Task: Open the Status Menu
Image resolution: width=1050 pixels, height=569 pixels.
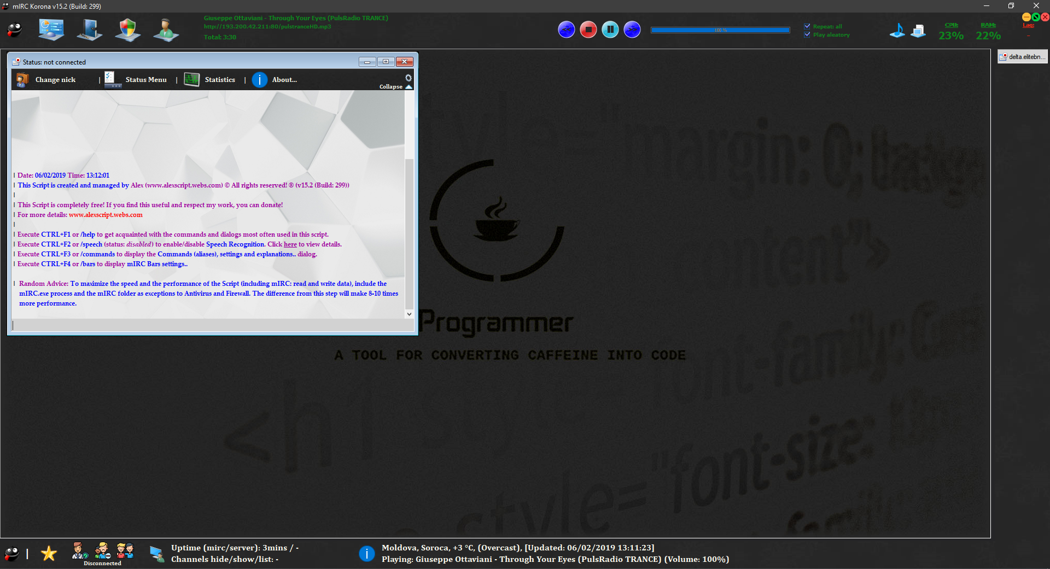Action: click(145, 80)
